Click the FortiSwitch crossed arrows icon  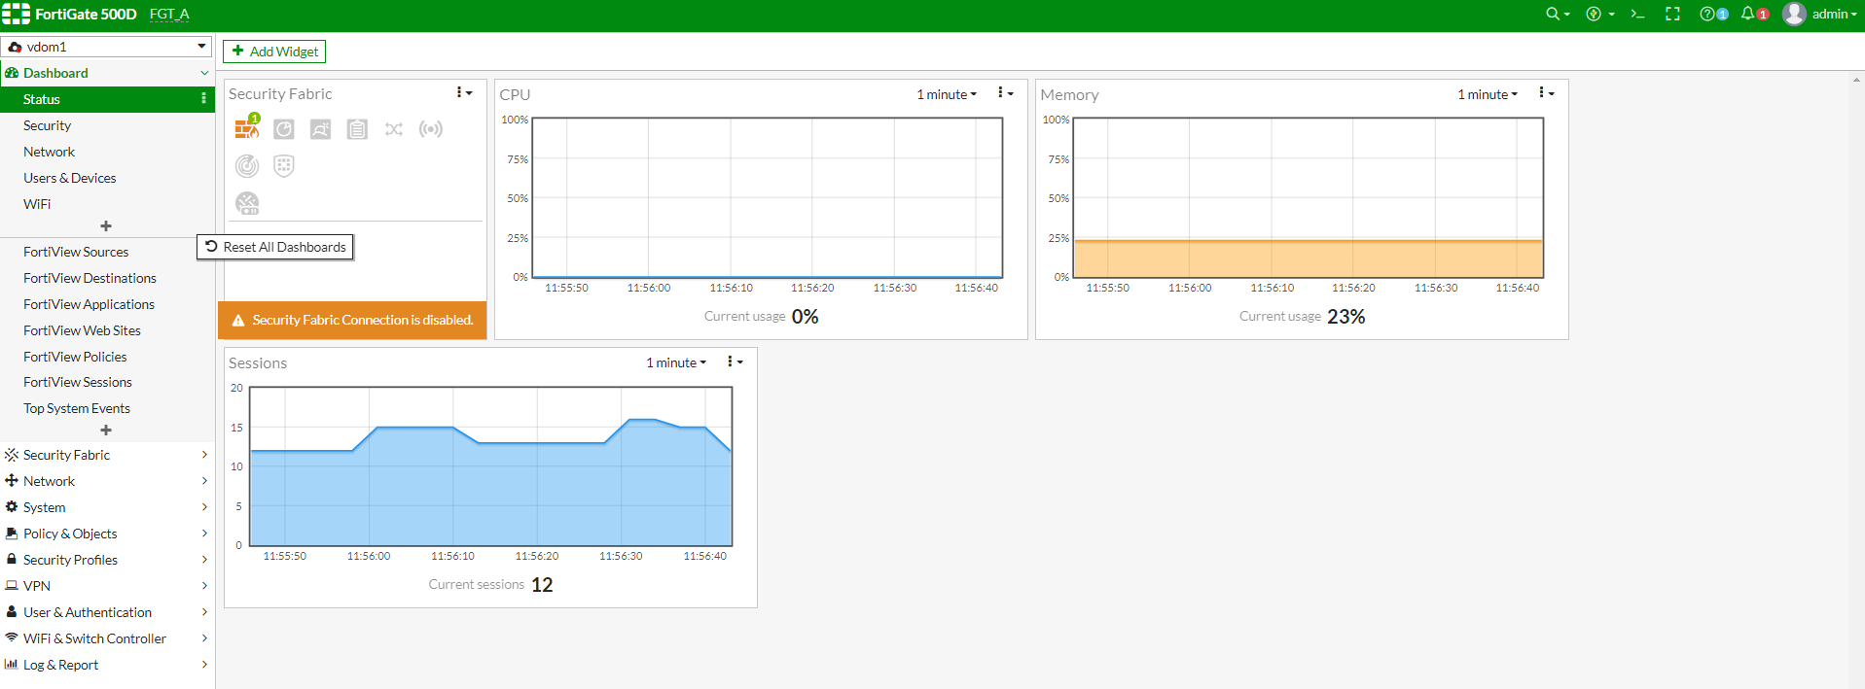tap(394, 129)
